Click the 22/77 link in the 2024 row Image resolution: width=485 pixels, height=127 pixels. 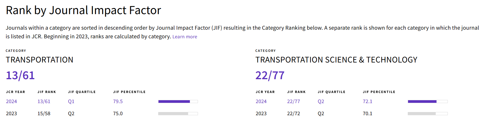[x=293, y=101]
